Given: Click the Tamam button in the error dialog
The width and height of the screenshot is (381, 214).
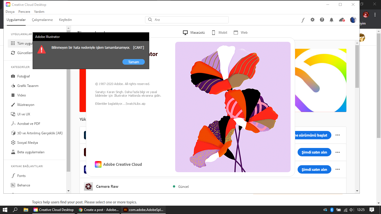Looking at the screenshot, I should click(x=134, y=62).
